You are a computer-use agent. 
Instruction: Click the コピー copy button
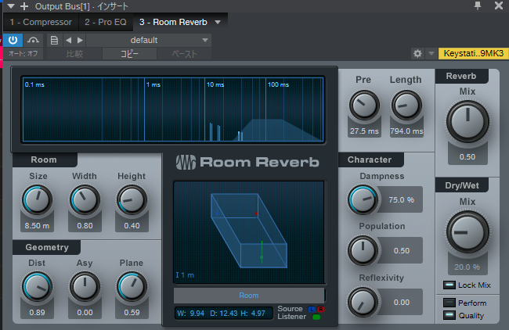[129, 54]
